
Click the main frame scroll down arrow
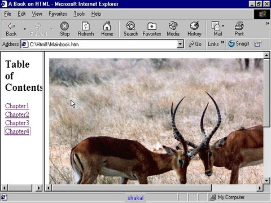point(266,181)
